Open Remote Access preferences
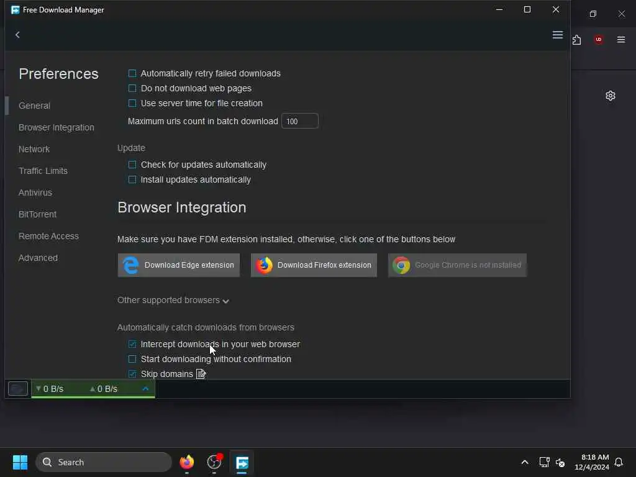Viewport: 636px width, 477px height. pyautogui.click(x=48, y=236)
